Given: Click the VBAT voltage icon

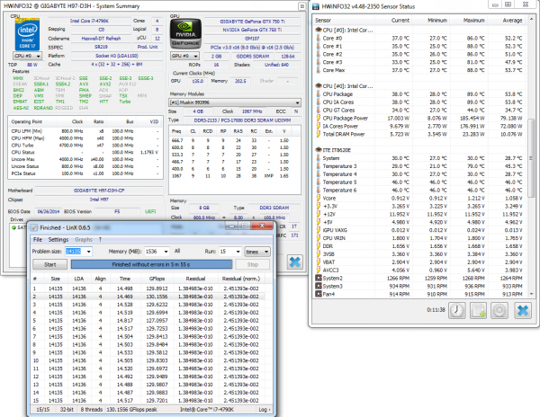Looking at the screenshot, I should 319,262.
